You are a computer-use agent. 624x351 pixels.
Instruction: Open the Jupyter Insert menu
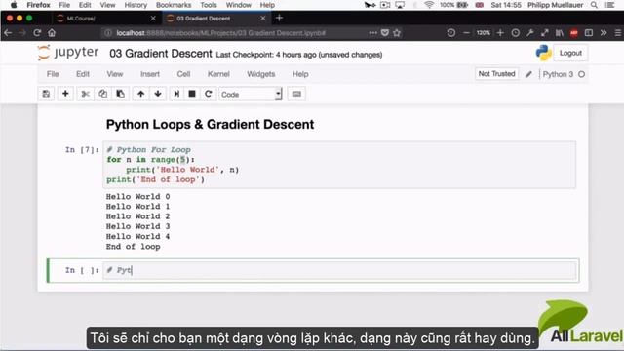150,74
